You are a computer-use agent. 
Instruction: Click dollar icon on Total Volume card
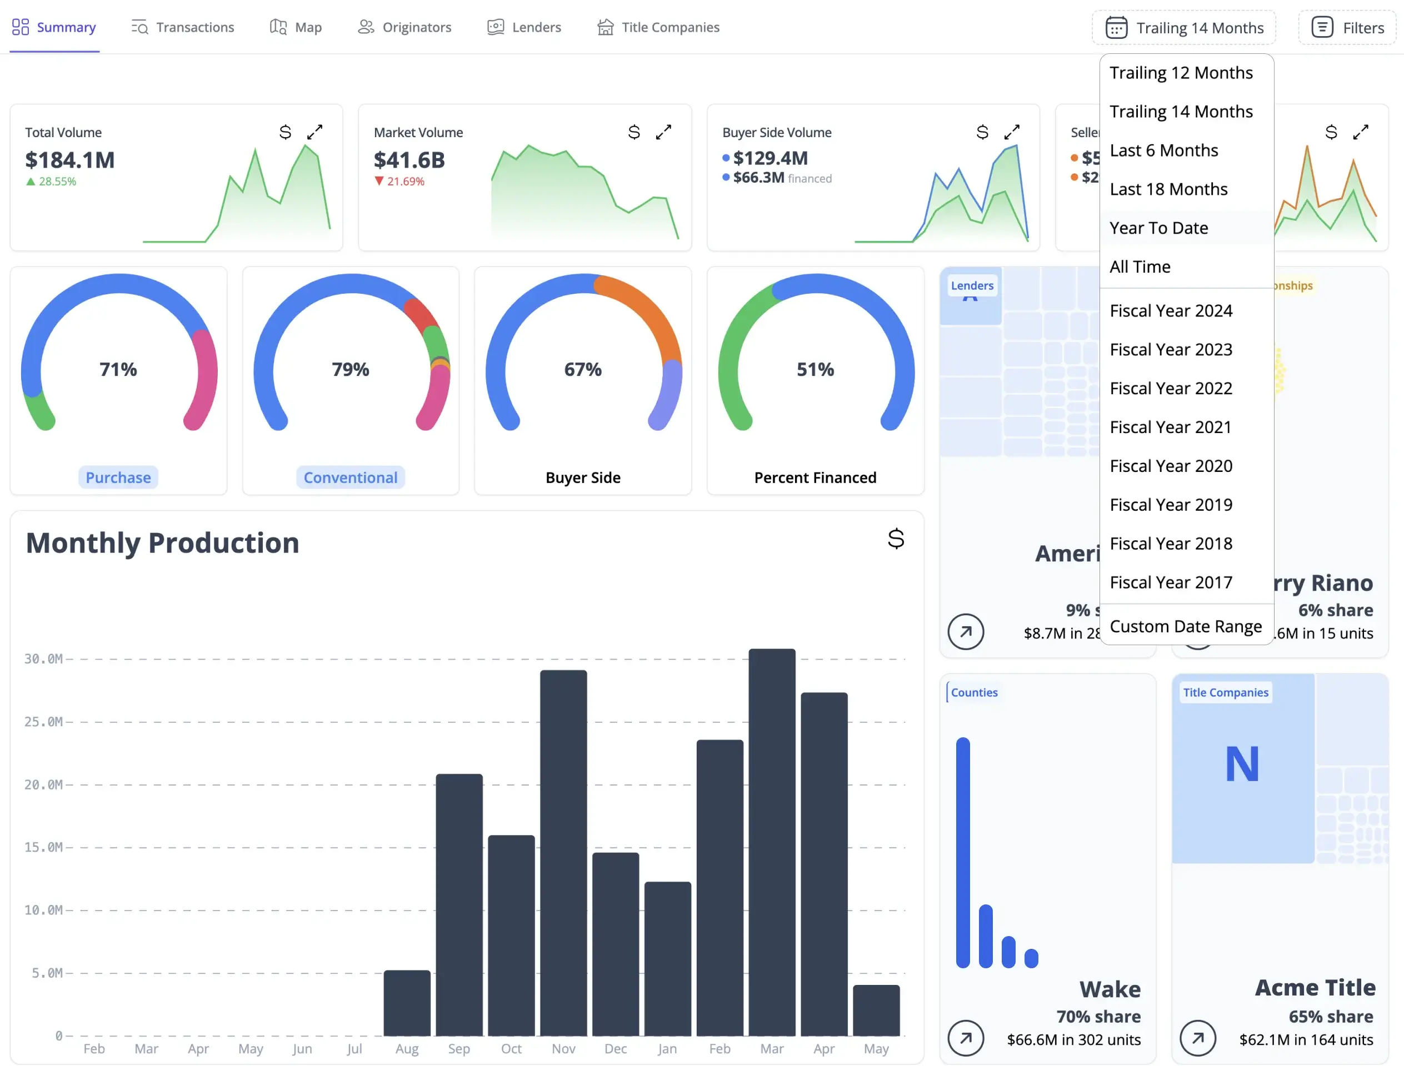pyautogui.click(x=285, y=132)
